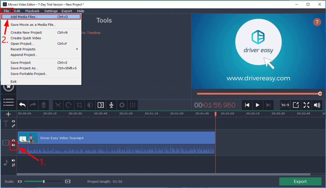This screenshot has width=326, height=188.
Task: Choose Add Media Files from menu
Action: [41, 17]
